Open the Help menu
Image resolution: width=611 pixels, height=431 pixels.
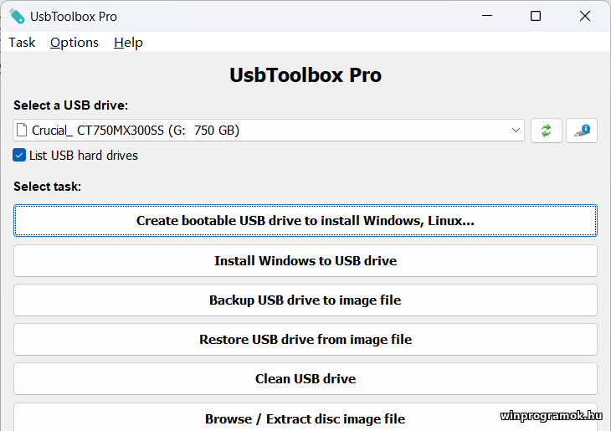[x=128, y=42]
